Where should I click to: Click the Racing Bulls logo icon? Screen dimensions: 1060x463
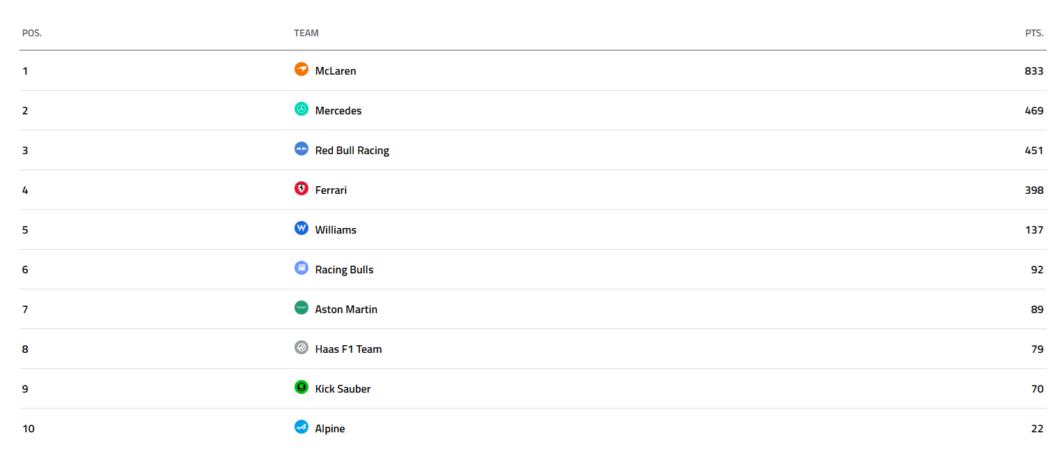click(301, 268)
